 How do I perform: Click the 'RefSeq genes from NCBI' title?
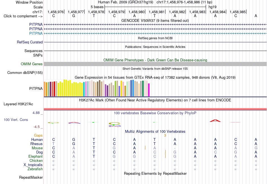tap(155, 38)
